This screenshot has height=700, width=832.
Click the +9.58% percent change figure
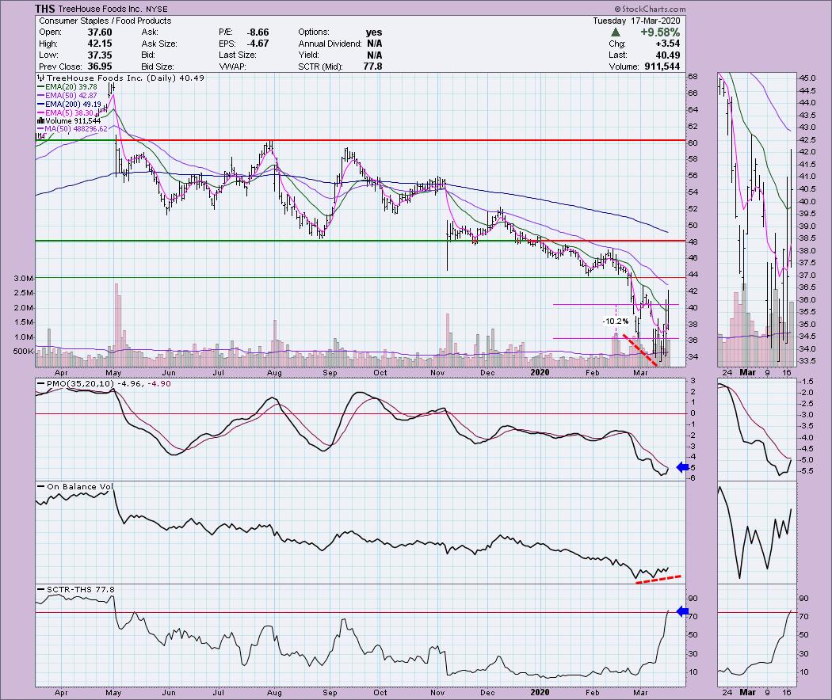tap(659, 32)
